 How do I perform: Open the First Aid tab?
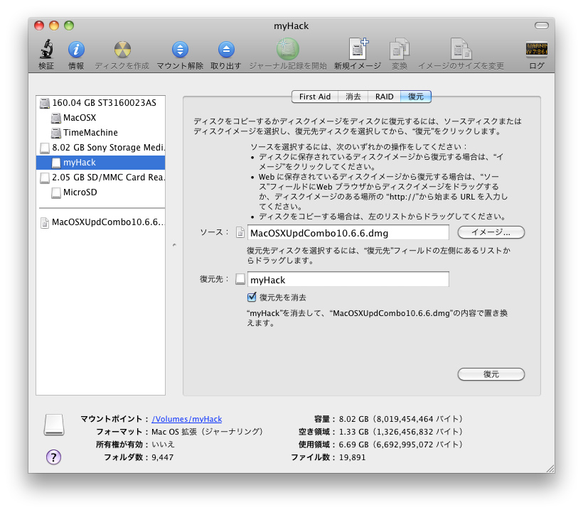click(314, 97)
